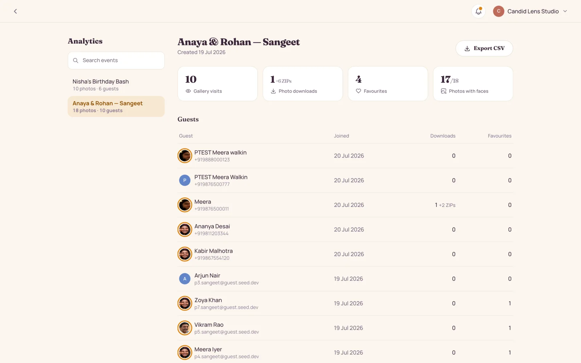Select Nisha's Birthday Bash event
This screenshot has height=363, width=581.
[x=116, y=85]
